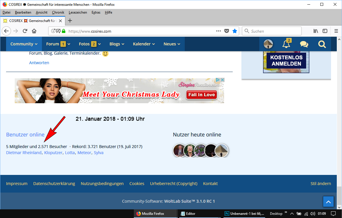
Task: Open a new browser tab
Action: coord(70,21)
